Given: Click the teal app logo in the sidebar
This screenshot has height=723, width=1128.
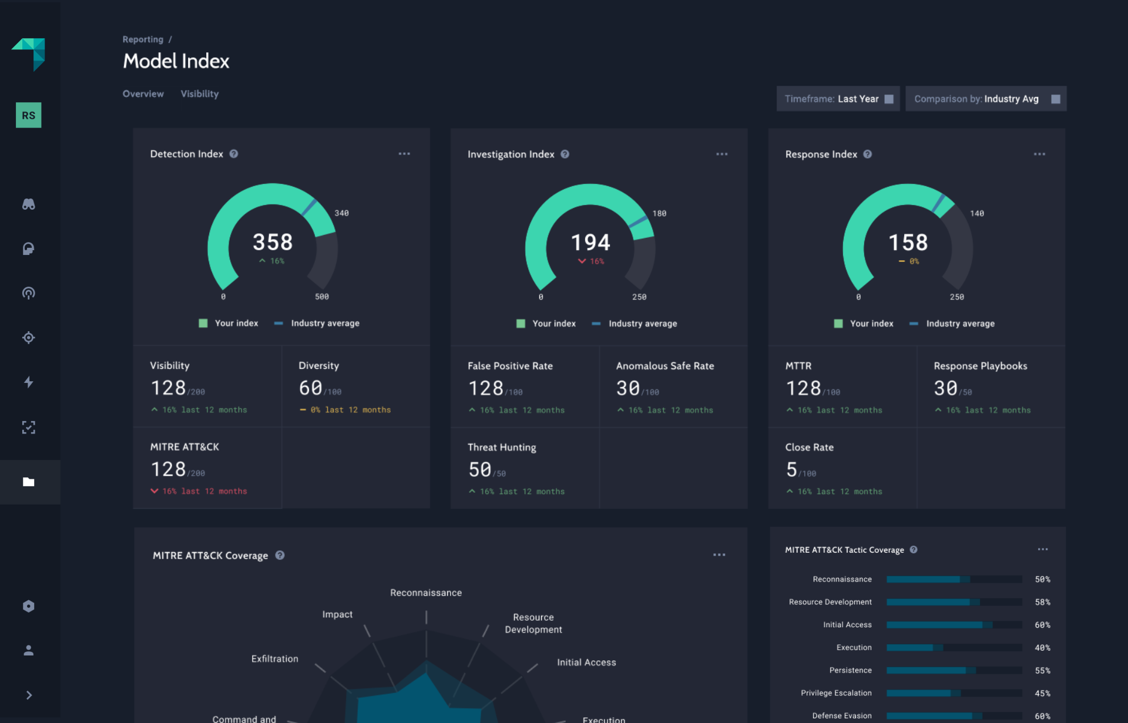Looking at the screenshot, I should (x=29, y=54).
